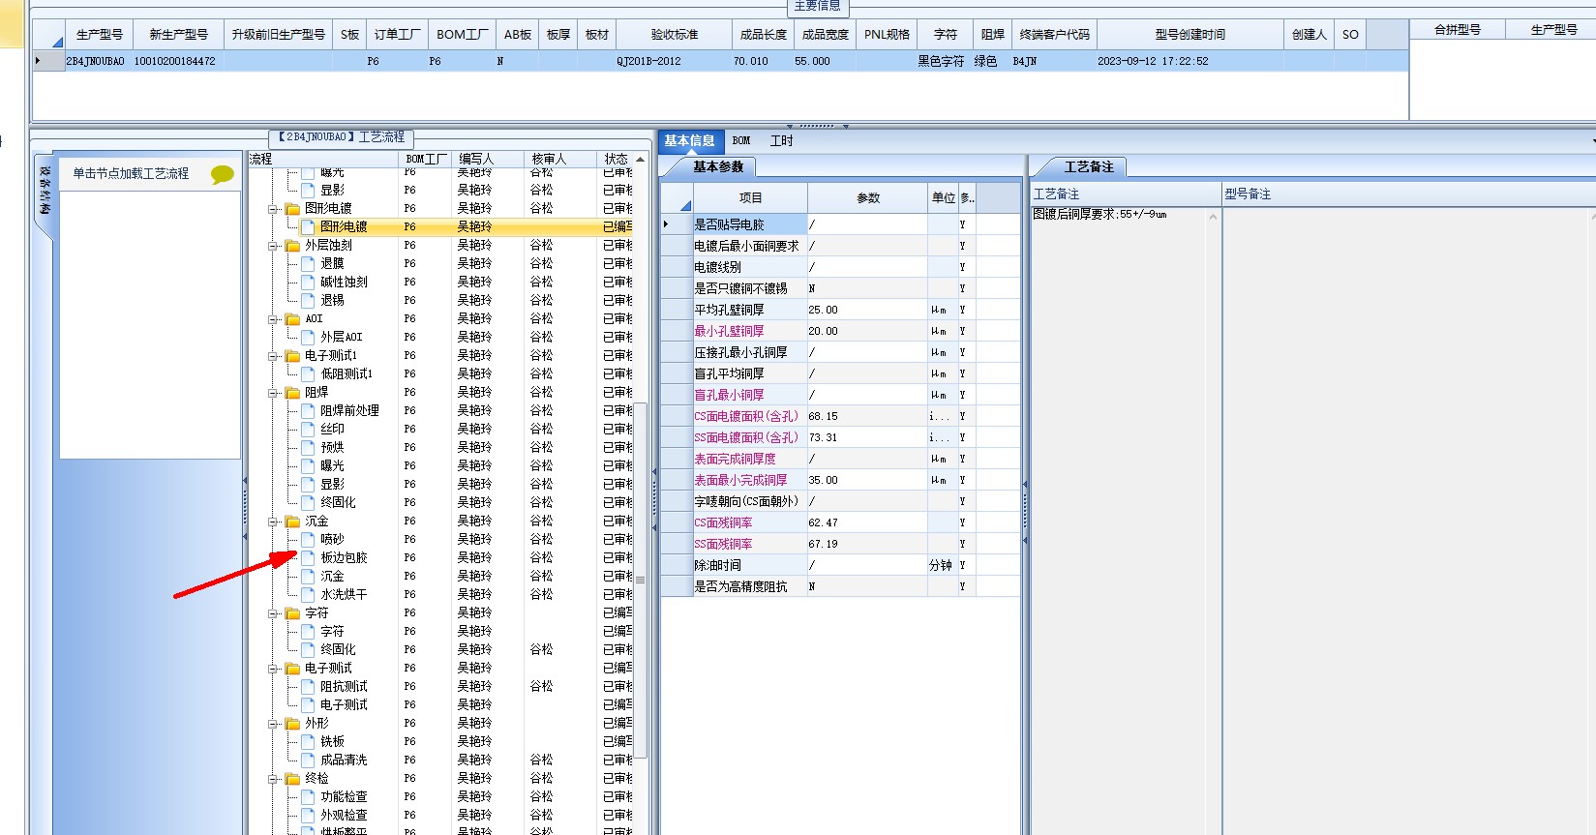Image resolution: width=1596 pixels, height=835 pixels.
Task: Collapse the 外形 tree node
Action: 273,723
